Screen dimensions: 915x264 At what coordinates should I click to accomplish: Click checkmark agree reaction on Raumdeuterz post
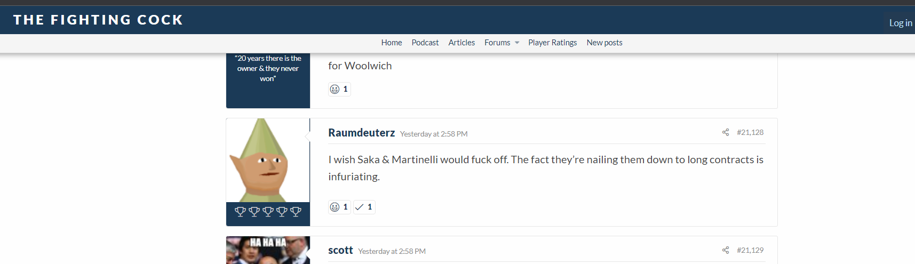(364, 207)
